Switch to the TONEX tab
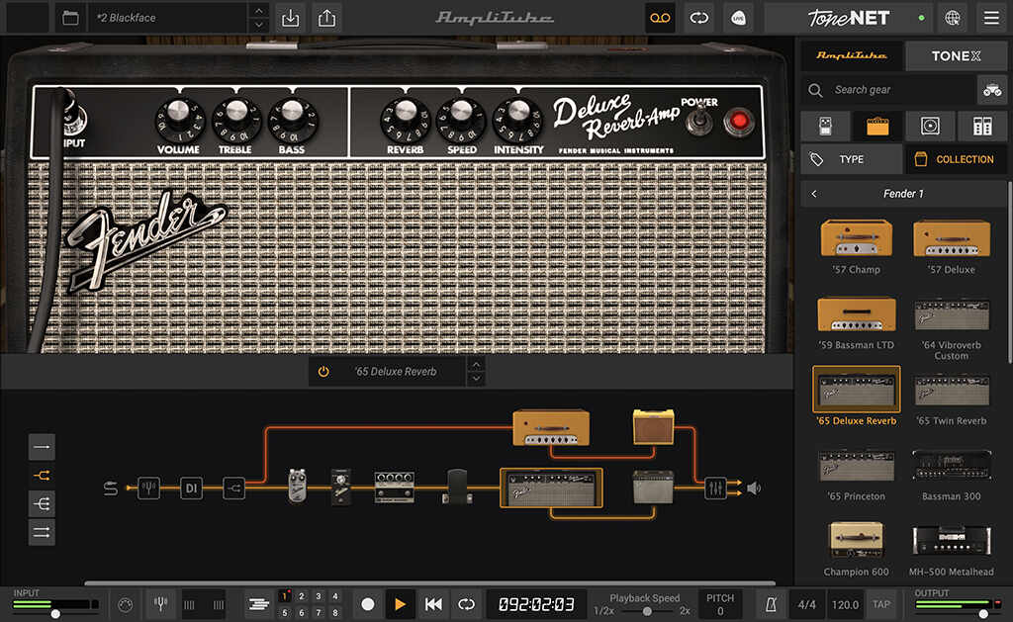1013x622 pixels. (956, 55)
